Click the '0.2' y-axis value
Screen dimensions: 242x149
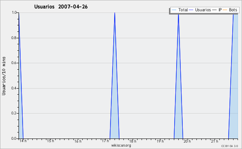coord(14,113)
